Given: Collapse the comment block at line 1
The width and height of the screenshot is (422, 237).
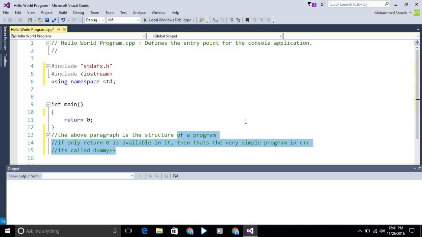Looking at the screenshot, I should tap(48, 43).
